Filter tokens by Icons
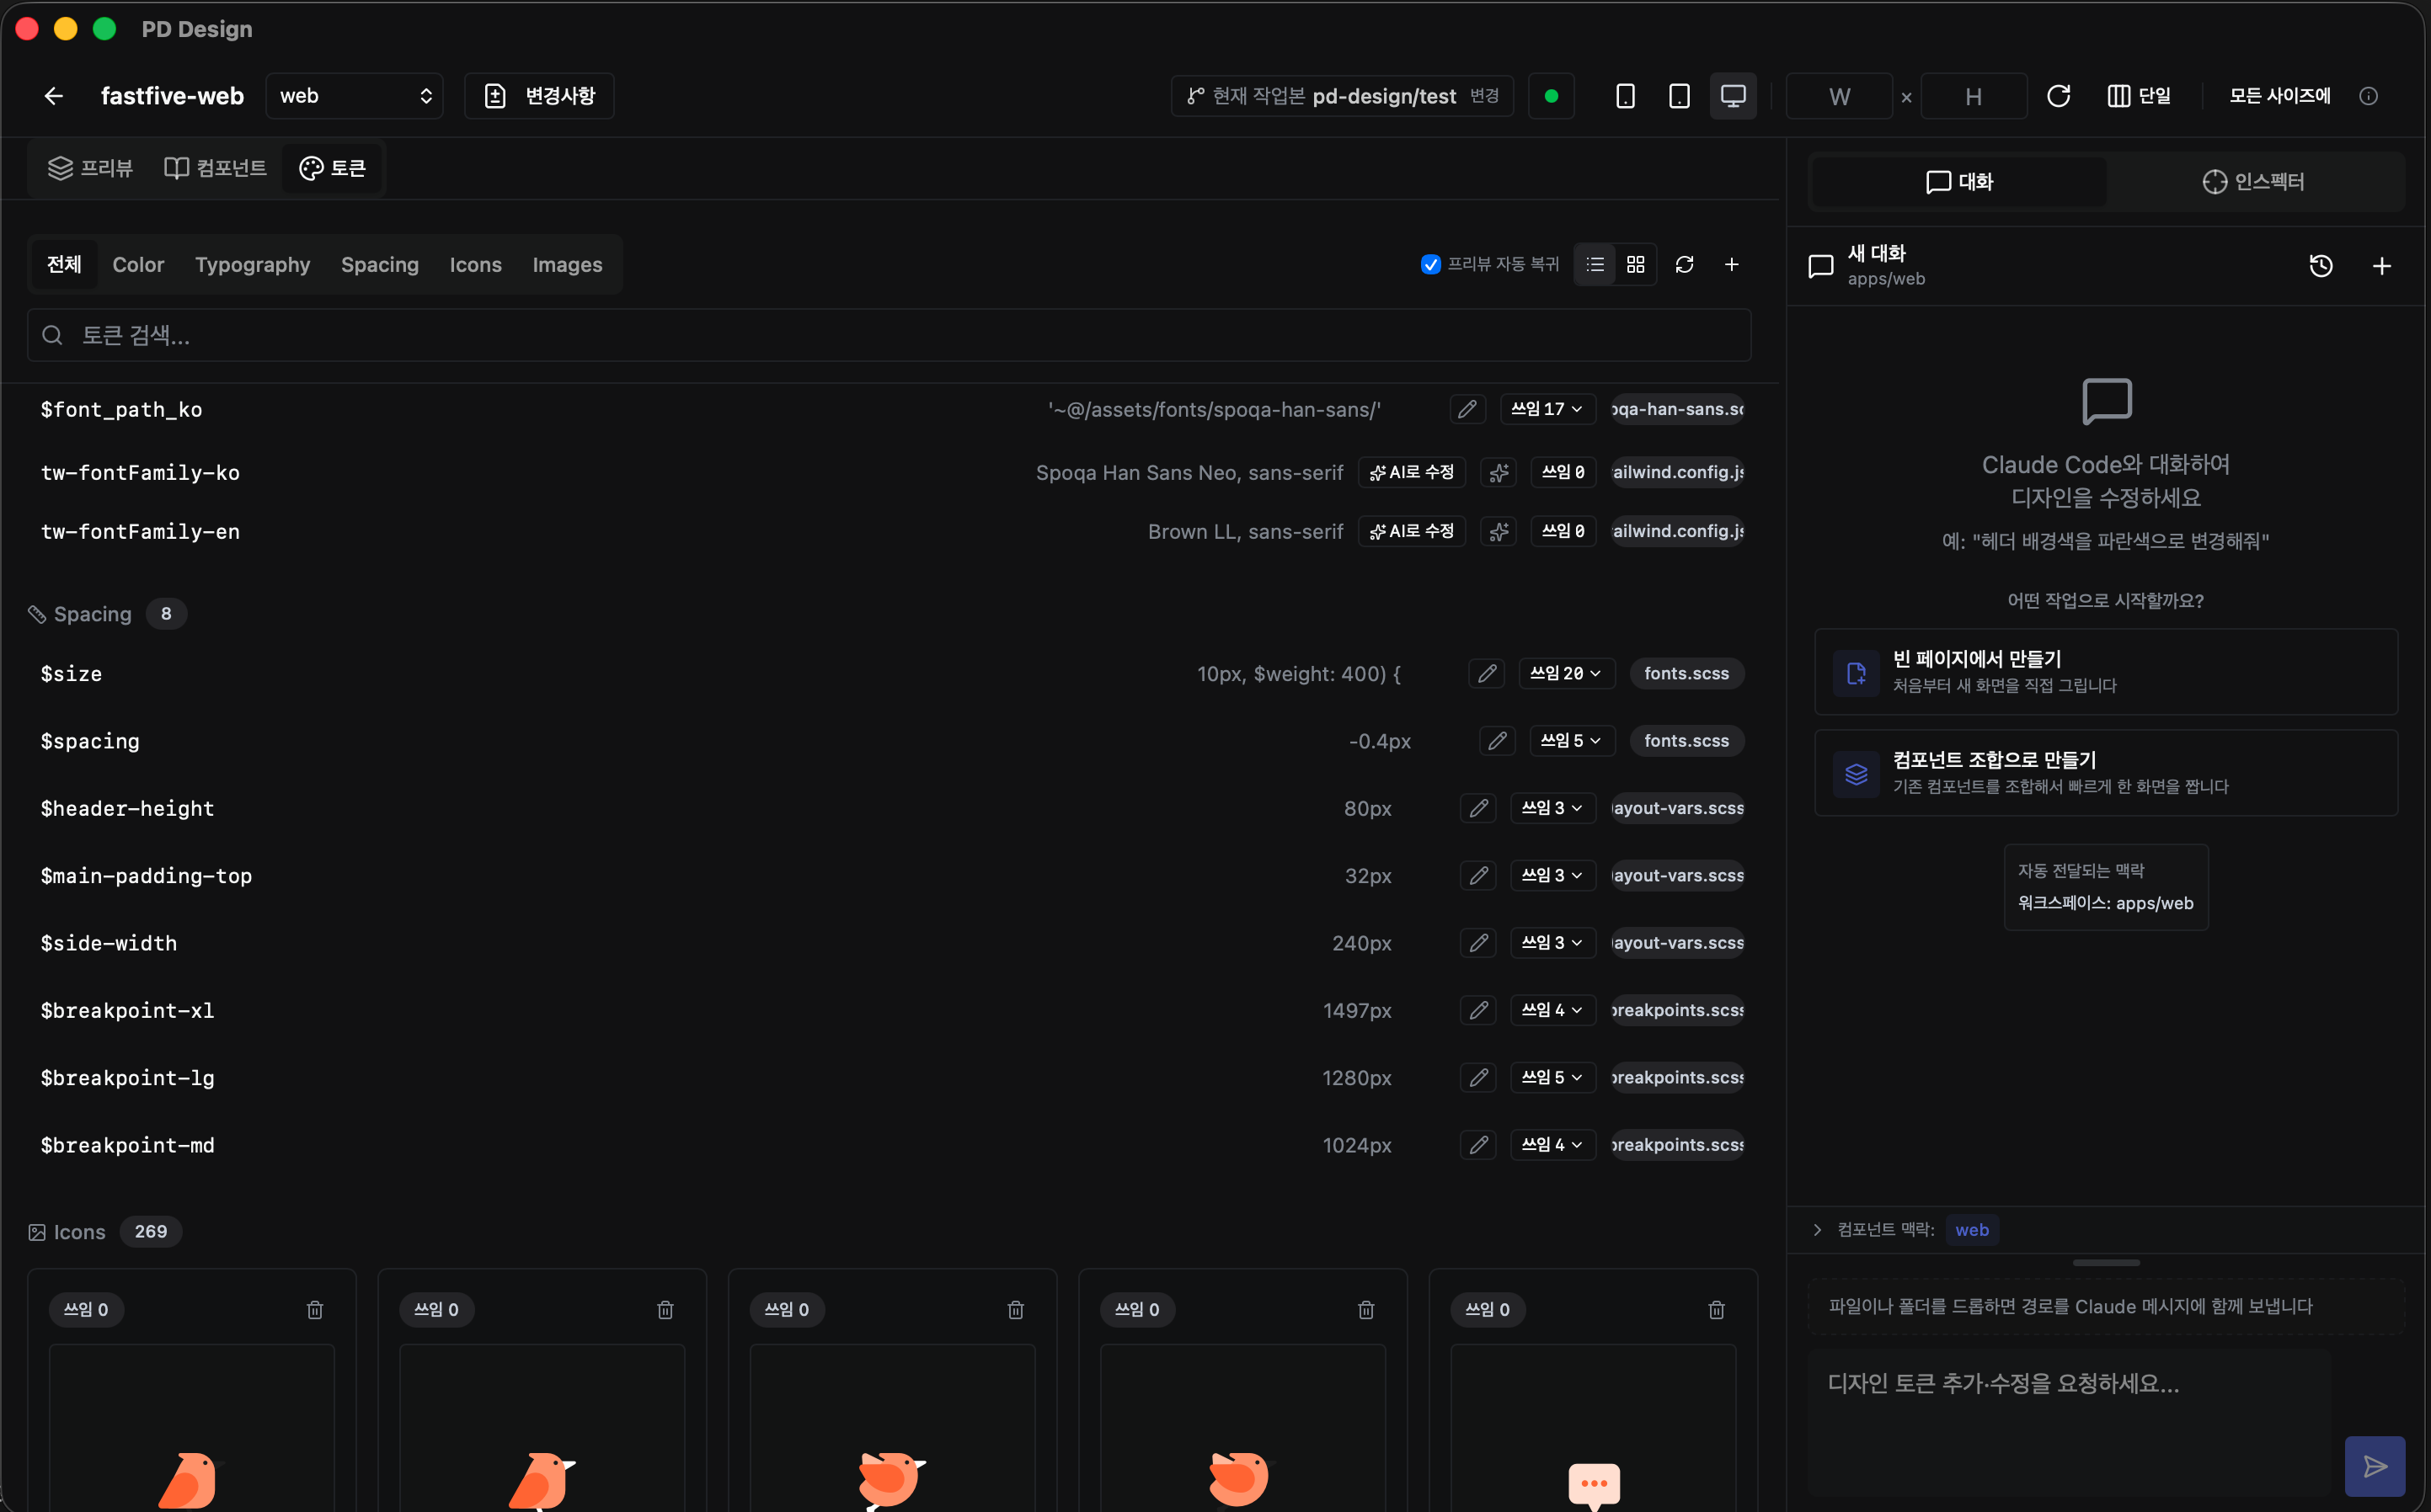This screenshot has height=1512, width=2431. click(475, 264)
